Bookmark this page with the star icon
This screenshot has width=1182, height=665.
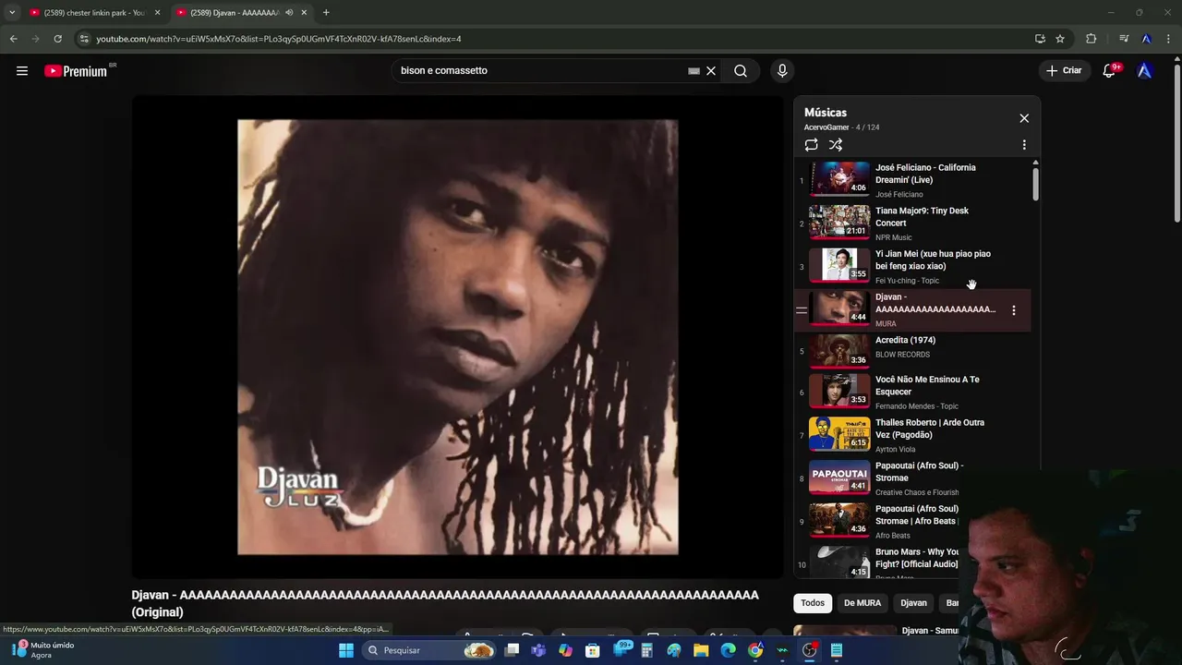[x=1060, y=39]
